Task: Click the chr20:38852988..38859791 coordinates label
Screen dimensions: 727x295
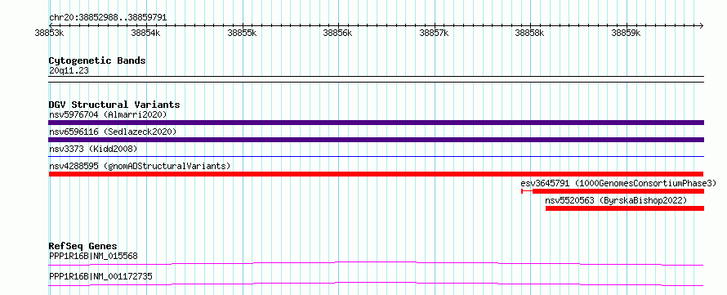Action: (108, 18)
